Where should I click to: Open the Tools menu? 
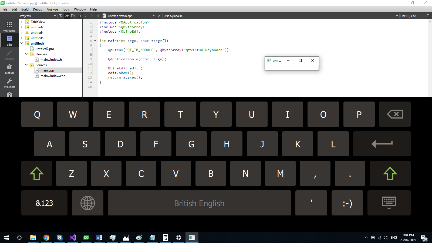click(x=66, y=9)
